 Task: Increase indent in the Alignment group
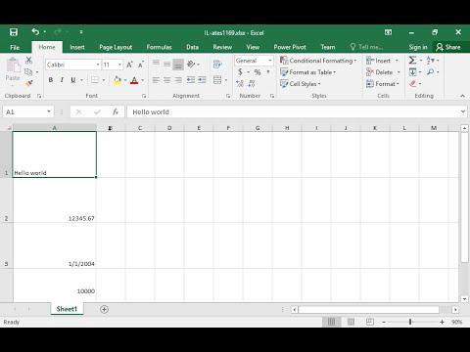[x=202, y=80]
